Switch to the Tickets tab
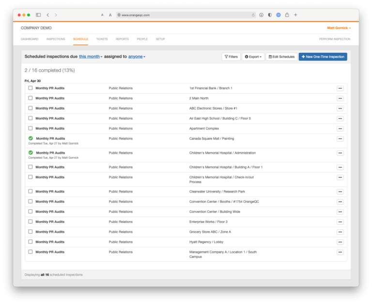The image size is (372, 304). pyautogui.click(x=102, y=39)
